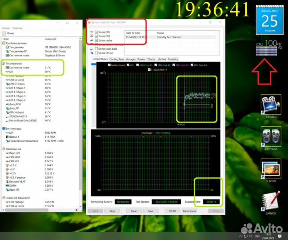288x240 pixels.
Task: Click the Батарея VBAT battery icon
Action: [8, 181]
